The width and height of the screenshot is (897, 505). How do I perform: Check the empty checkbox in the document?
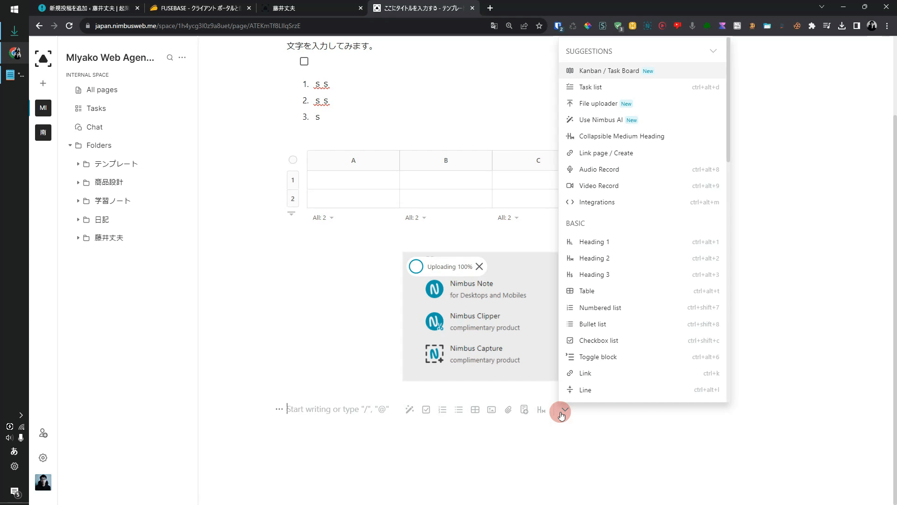[x=304, y=61]
